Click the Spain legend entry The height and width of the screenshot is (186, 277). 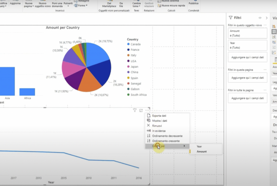(132, 78)
